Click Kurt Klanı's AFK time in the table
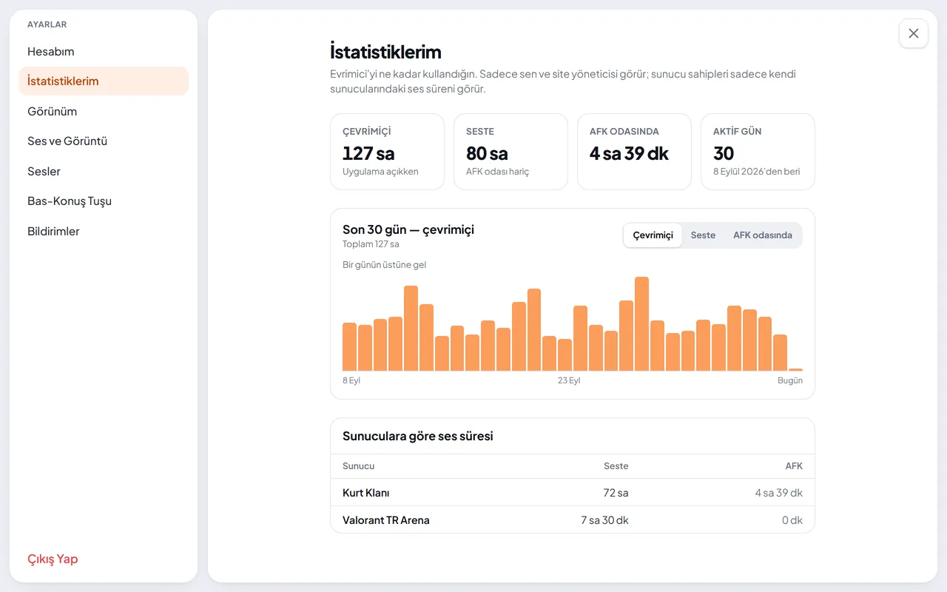Viewport: 947px width, 592px height. [778, 493]
